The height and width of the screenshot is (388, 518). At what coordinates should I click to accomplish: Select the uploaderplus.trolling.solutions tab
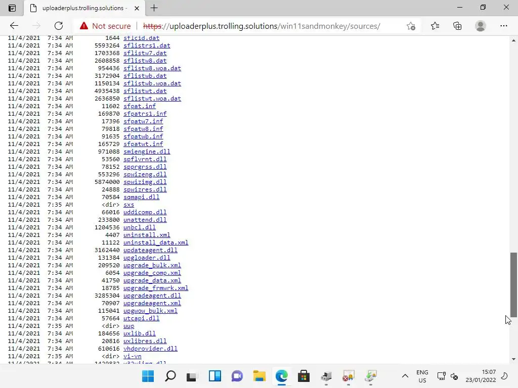tap(84, 8)
